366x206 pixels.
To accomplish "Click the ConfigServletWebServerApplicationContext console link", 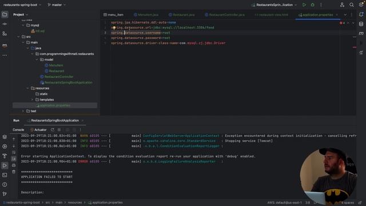I will 181,136.
